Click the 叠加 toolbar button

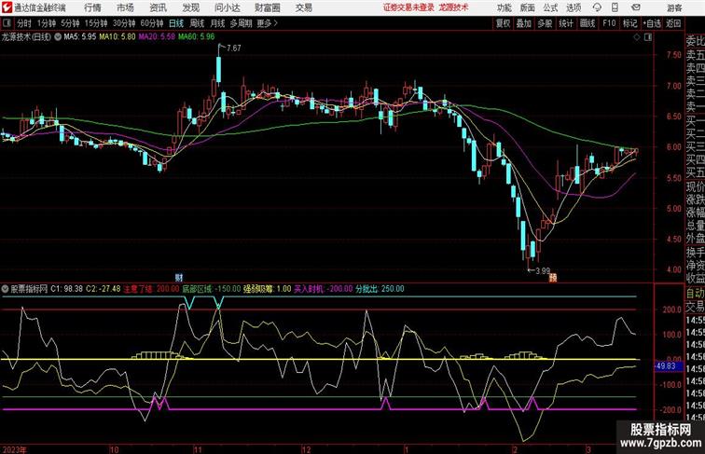(524, 23)
